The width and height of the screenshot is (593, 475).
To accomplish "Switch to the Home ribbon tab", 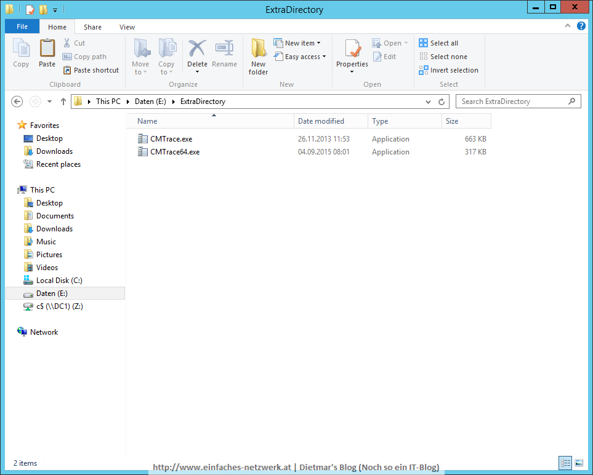I will click(57, 27).
